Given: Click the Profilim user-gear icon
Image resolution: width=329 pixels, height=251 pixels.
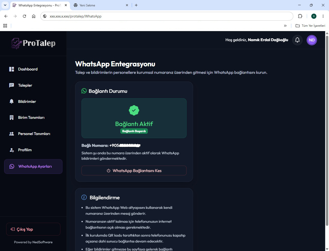Looking at the screenshot, I should coord(12,150).
